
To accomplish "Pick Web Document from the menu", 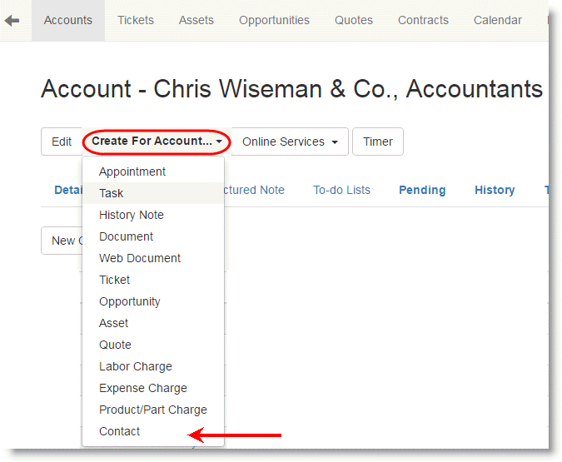I will [x=140, y=258].
